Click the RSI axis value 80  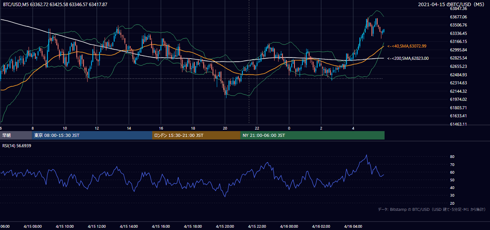452,157
